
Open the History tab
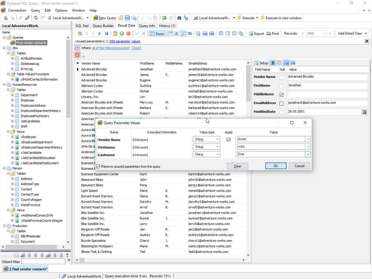click(167, 26)
